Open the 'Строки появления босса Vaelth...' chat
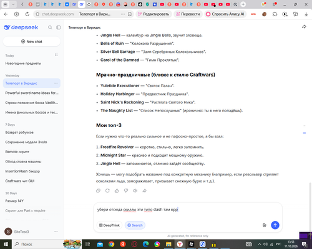The height and width of the screenshot is (249, 312). [32, 103]
